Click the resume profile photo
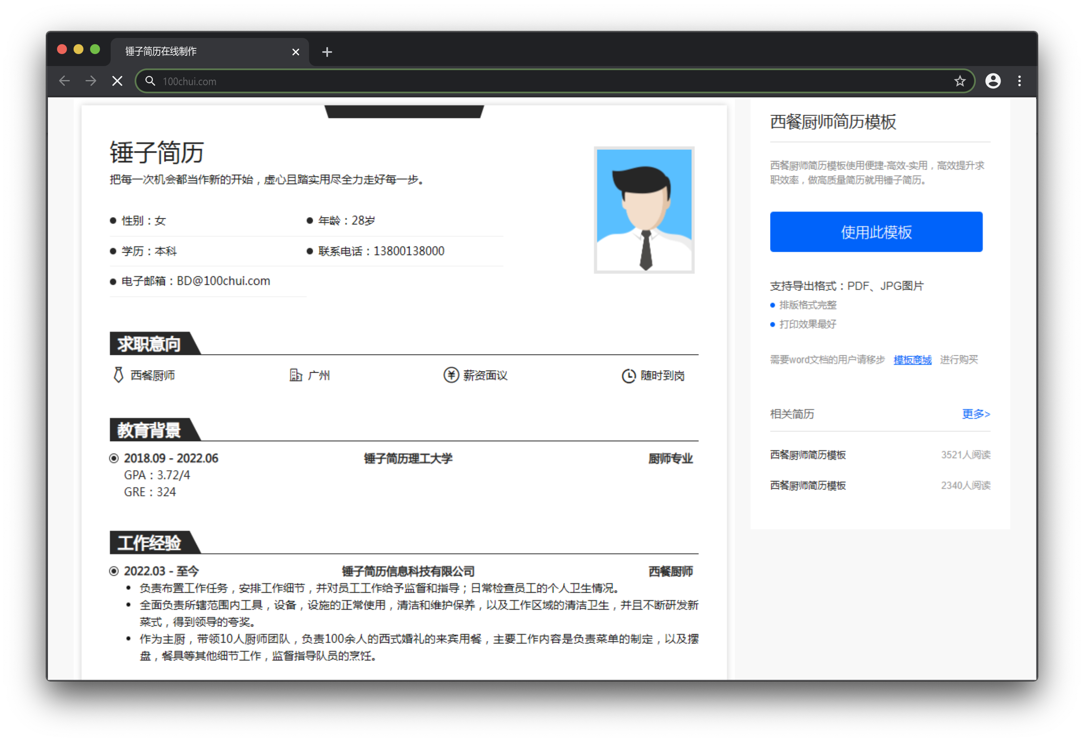This screenshot has width=1084, height=742. click(x=644, y=210)
